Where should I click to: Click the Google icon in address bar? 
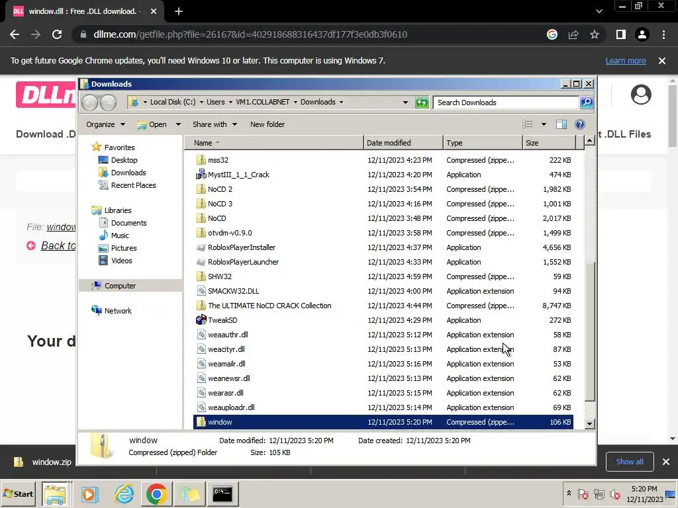(x=552, y=34)
